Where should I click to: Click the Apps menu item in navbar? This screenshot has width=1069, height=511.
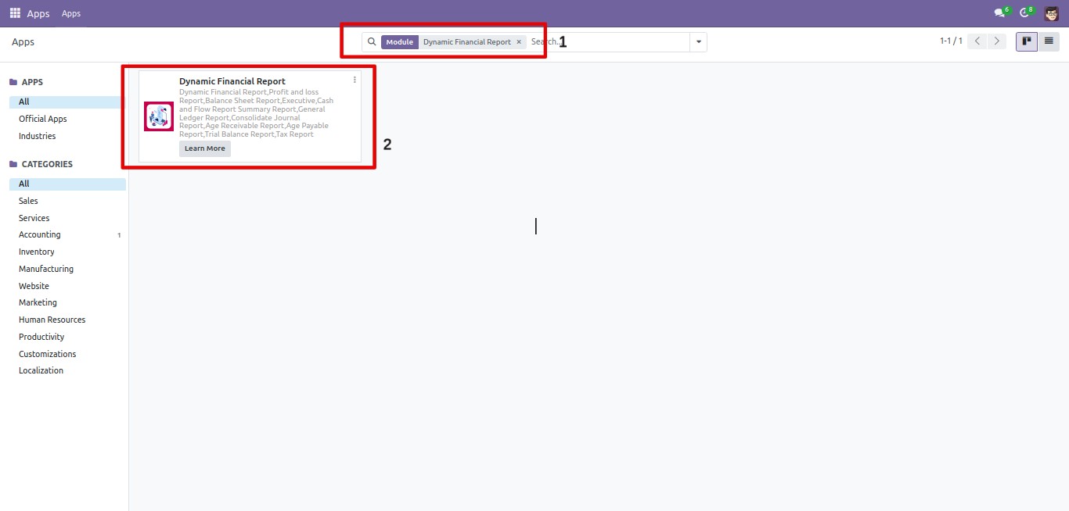click(71, 13)
